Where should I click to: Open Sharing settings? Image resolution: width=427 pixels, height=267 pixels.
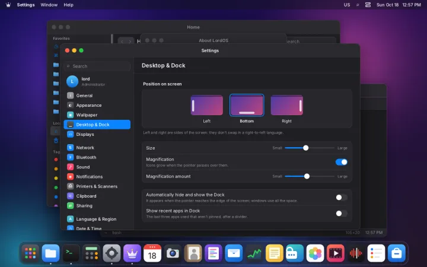click(97, 206)
